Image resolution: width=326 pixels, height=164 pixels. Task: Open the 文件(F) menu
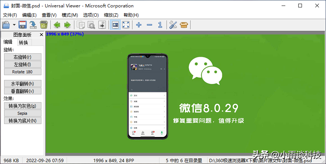click(10, 15)
